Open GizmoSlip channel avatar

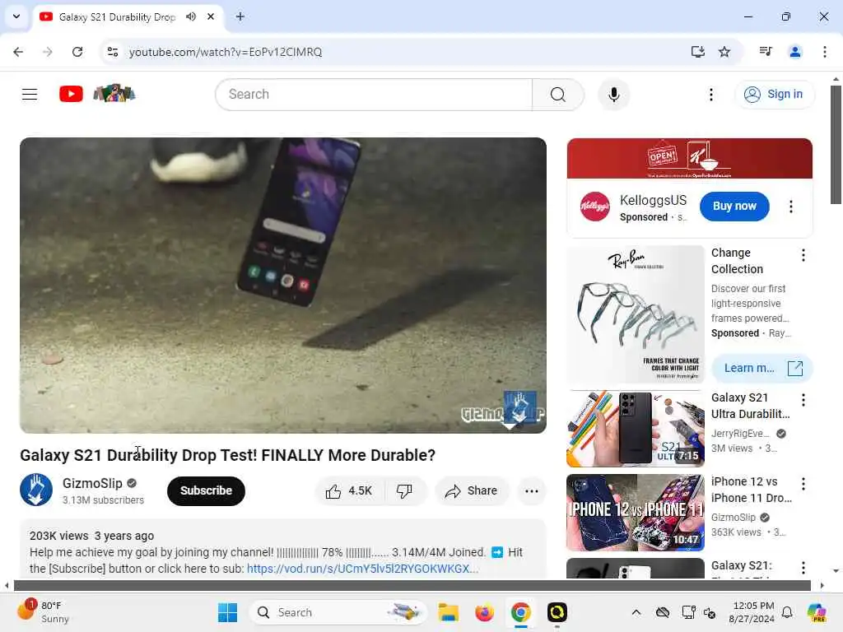(36, 490)
